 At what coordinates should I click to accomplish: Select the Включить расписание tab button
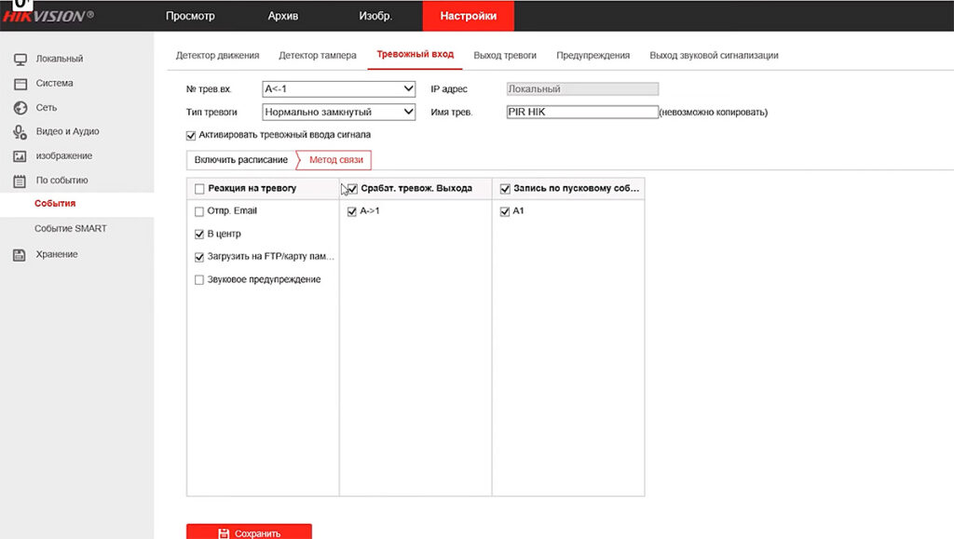click(241, 160)
